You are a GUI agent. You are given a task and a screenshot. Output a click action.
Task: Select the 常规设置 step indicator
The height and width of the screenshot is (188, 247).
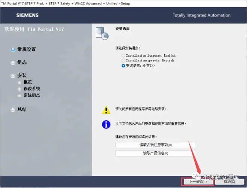click(x=13, y=50)
